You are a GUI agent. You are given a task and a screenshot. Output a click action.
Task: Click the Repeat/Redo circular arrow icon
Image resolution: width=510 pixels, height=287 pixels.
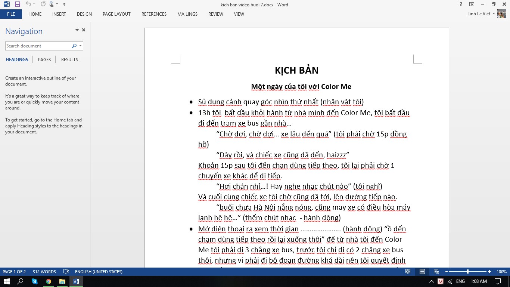coord(43,4)
